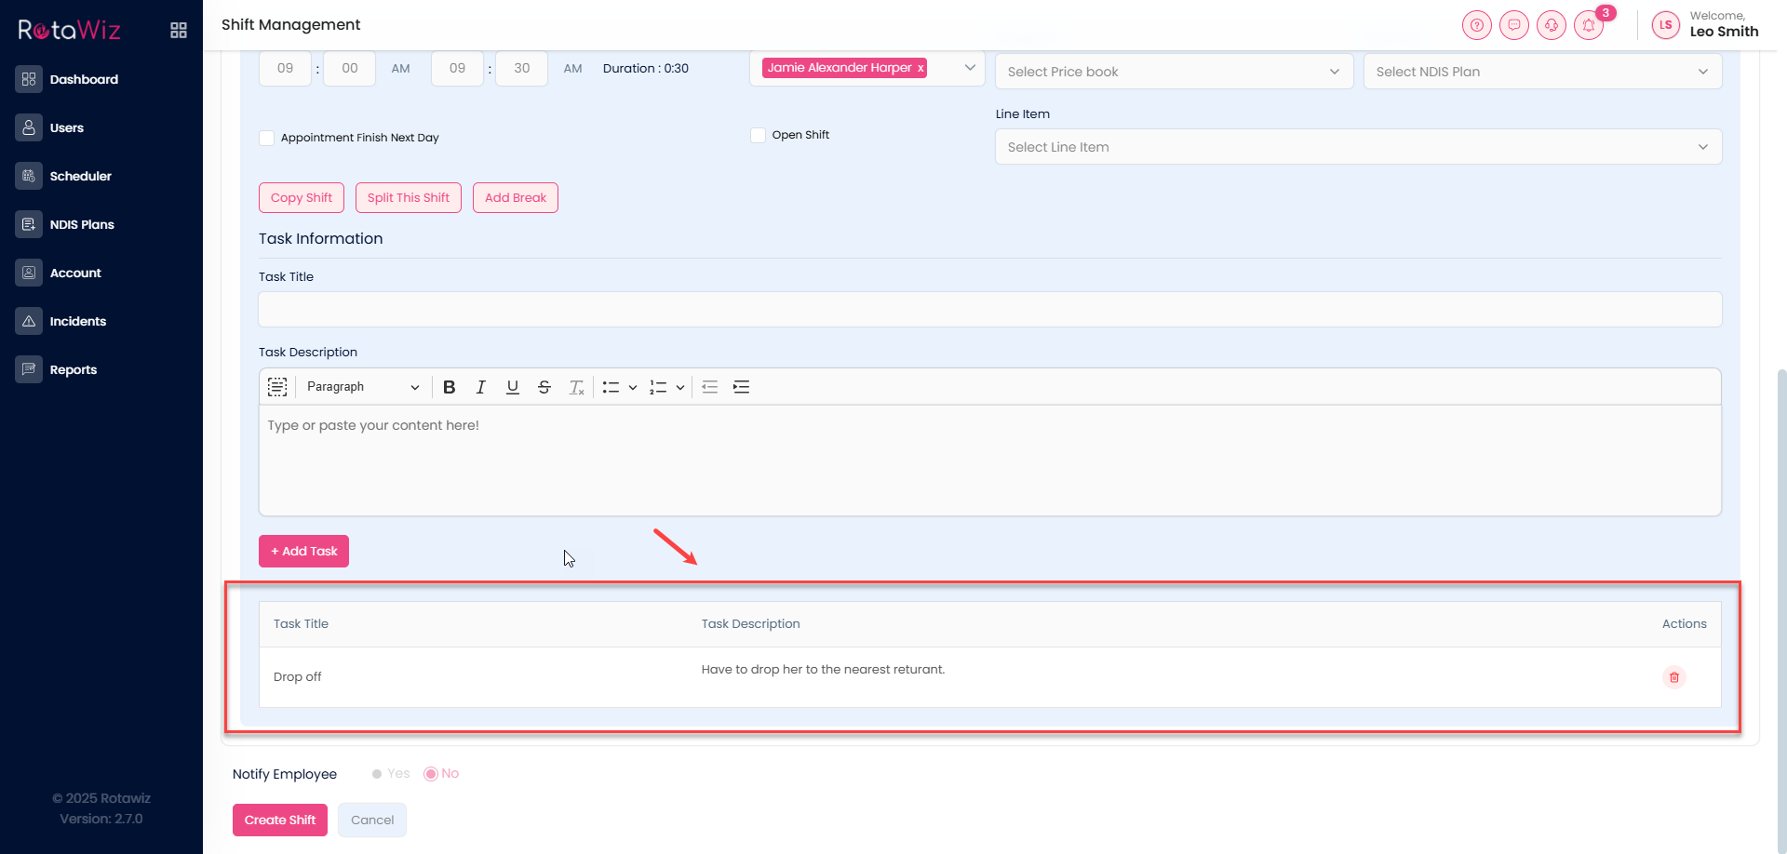The width and height of the screenshot is (1787, 854).
Task: Click the Bold formatting icon
Action: pos(450,387)
